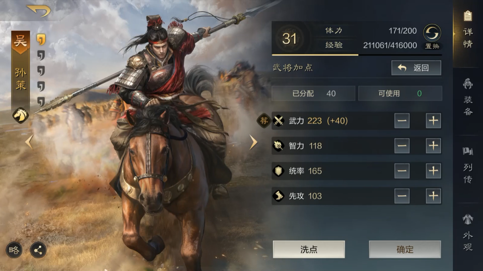The image size is (483, 271).
Task: Open the 外观 appearance tab
Action: coord(468,233)
